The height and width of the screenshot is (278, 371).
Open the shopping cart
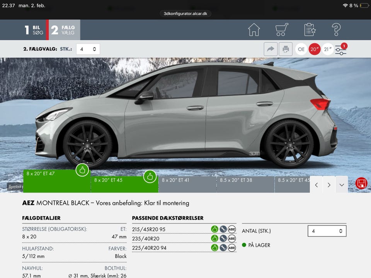(x=282, y=30)
